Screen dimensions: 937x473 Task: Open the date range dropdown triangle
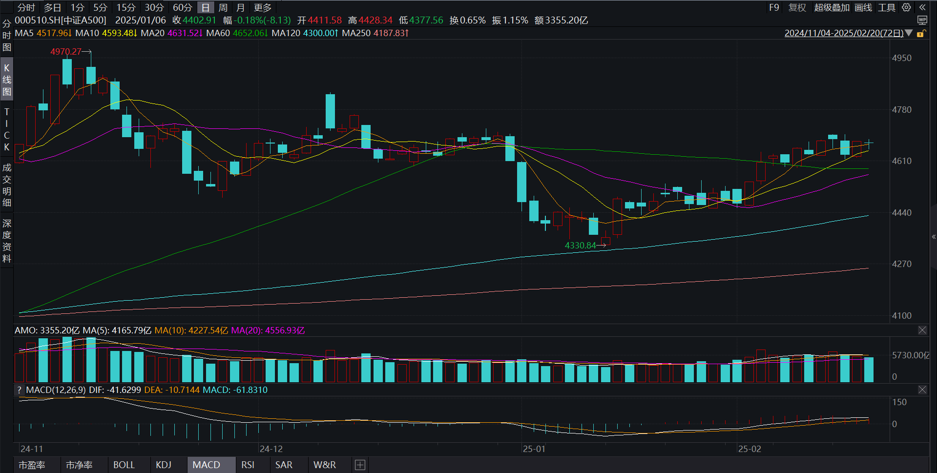click(909, 33)
